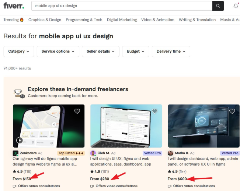Open the Budget filter dropdown
The width and height of the screenshot is (240, 191).
click(136, 52)
